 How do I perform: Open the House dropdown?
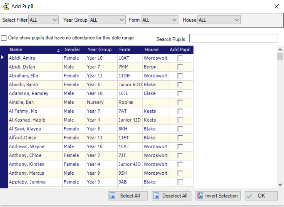click(238, 20)
